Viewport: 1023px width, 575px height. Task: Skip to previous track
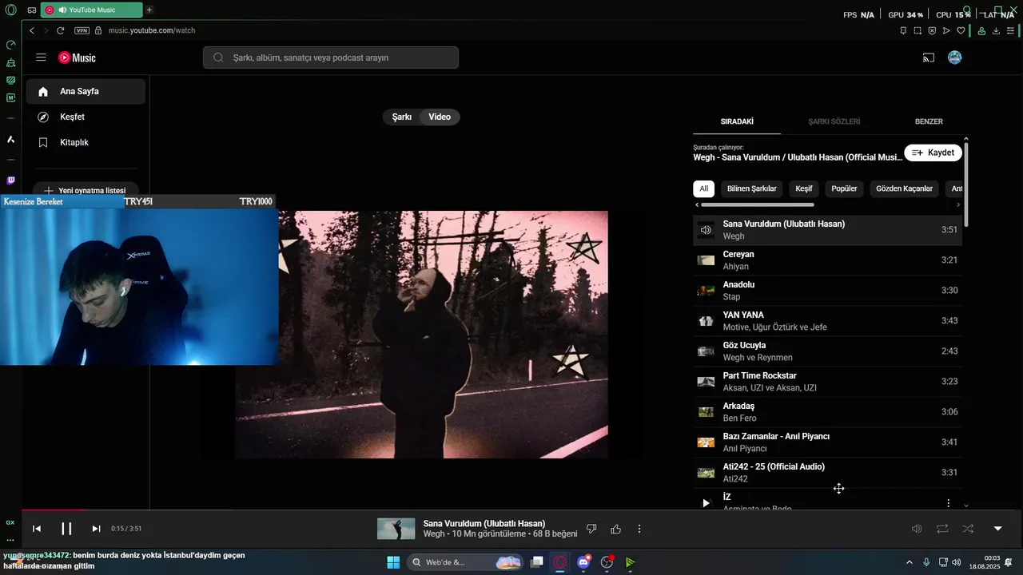click(x=37, y=529)
